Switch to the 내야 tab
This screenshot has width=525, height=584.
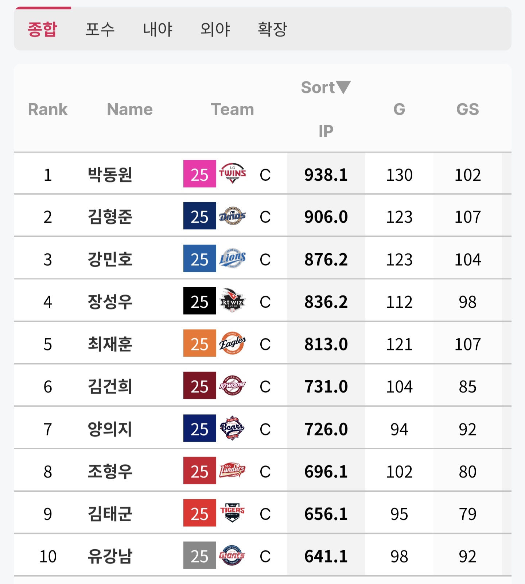(x=157, y=29)
